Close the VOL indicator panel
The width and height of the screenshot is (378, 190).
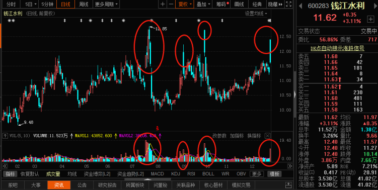pos(267,136)
